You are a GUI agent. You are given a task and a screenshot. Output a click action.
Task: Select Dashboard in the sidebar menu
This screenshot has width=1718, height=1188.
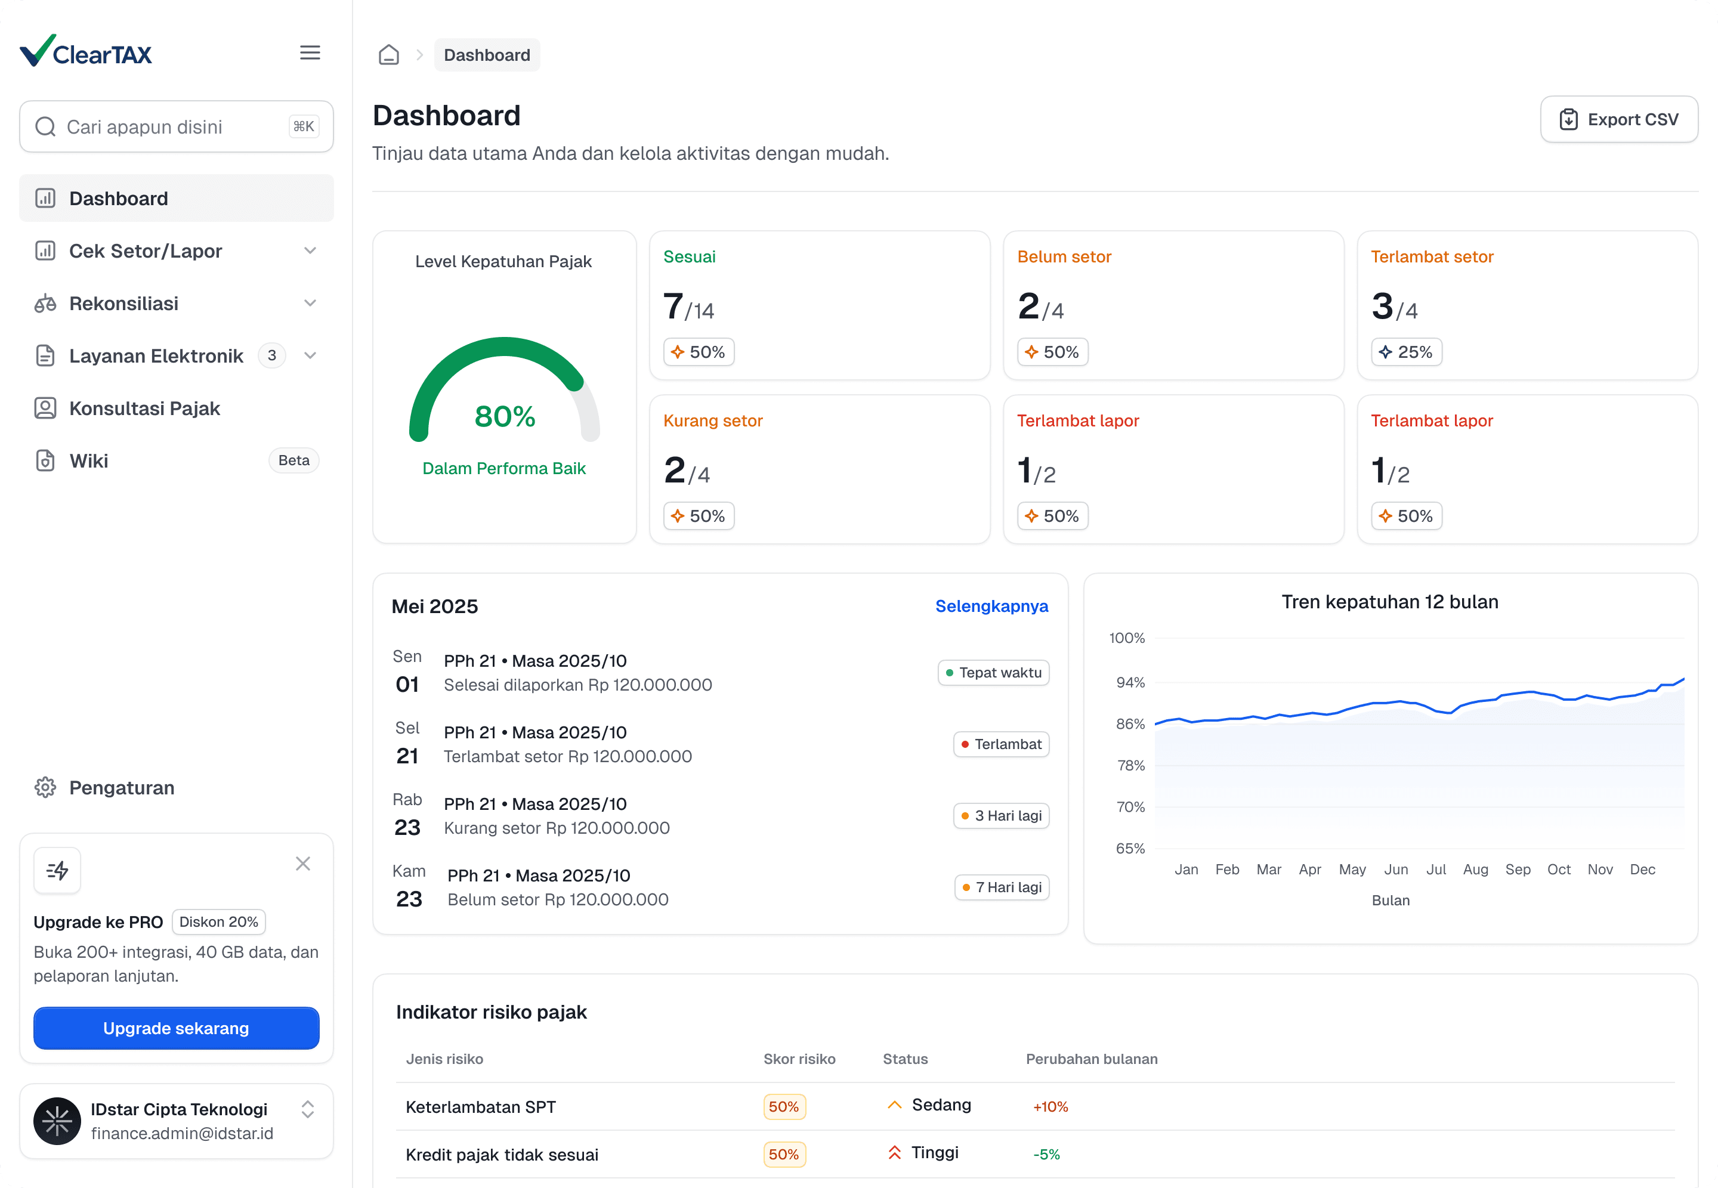177,198
